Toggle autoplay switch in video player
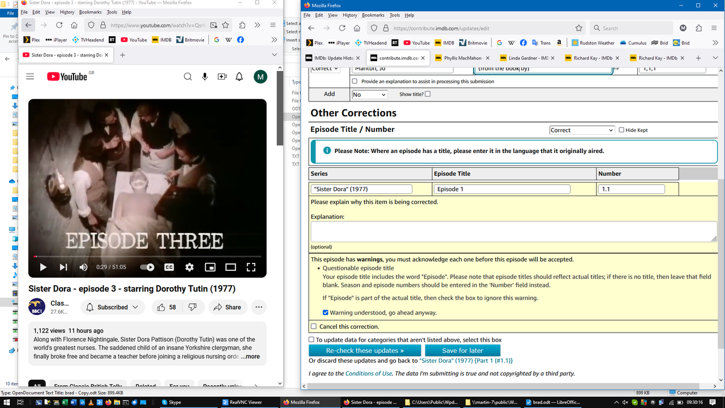The width and height of the screenshot is (725, 408). tap(147, 267)
